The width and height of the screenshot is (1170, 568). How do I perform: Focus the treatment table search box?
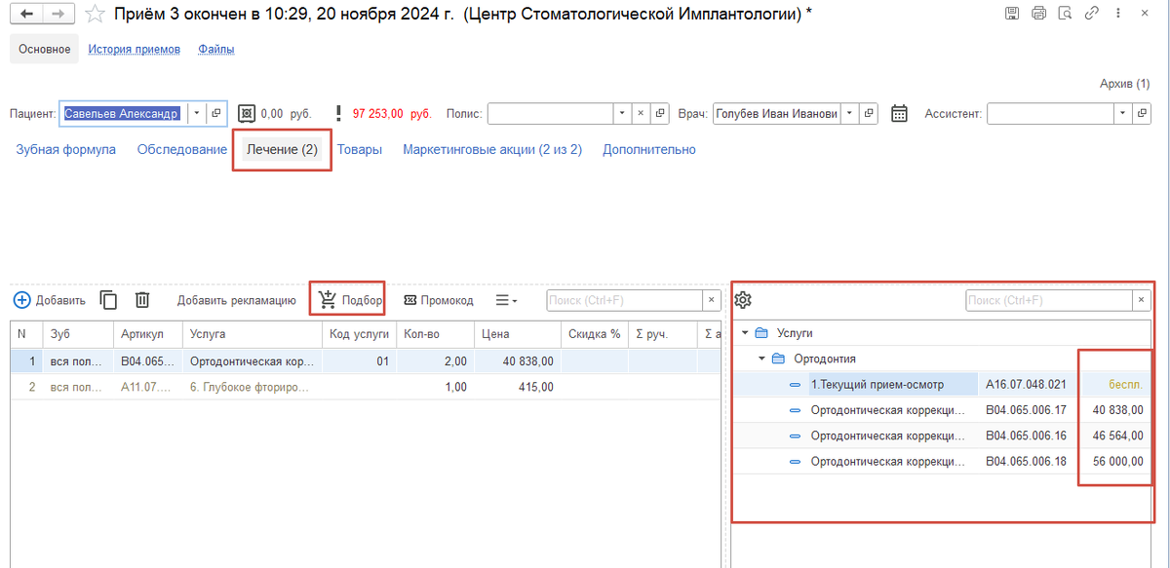[625, 300]
